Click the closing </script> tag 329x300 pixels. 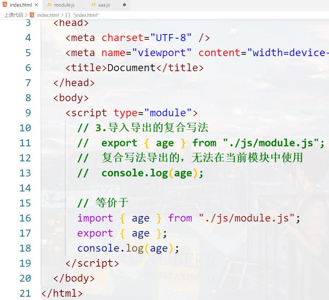point(92,263)
